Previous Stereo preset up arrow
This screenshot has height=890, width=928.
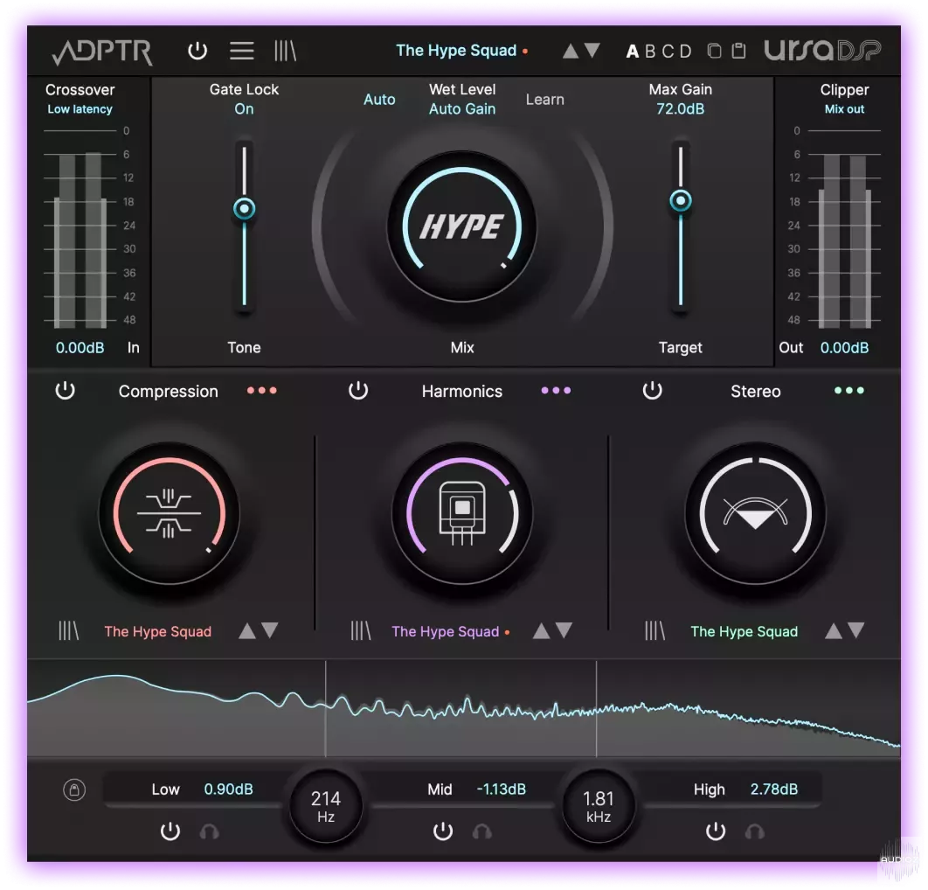834,630
